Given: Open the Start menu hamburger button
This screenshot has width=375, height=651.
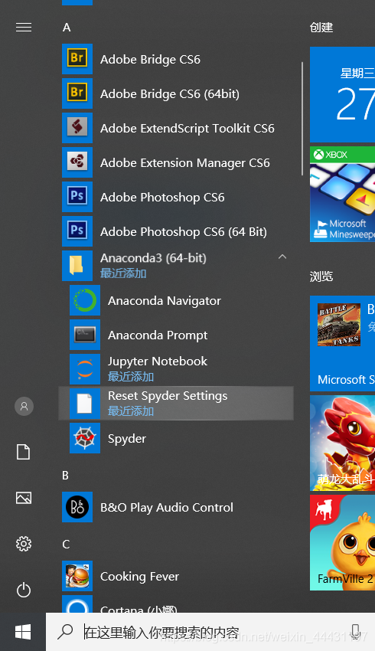Looking at the screenshot, I should (24, 28).
